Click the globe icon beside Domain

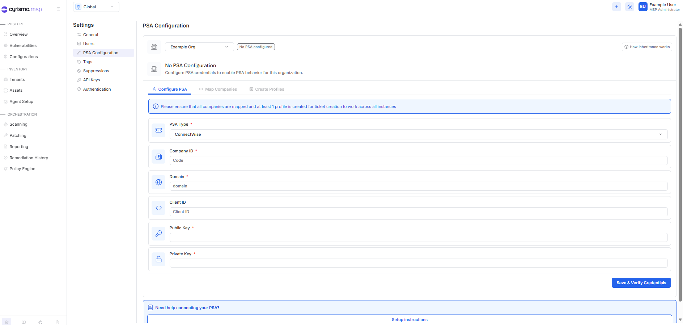[158, 182]
